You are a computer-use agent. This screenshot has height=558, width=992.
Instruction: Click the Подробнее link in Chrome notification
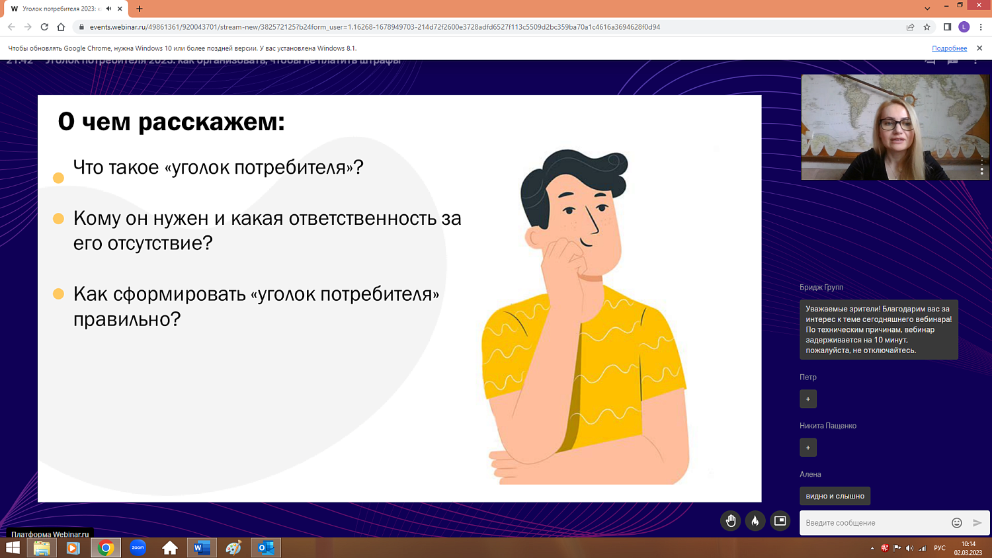(950, 48)
